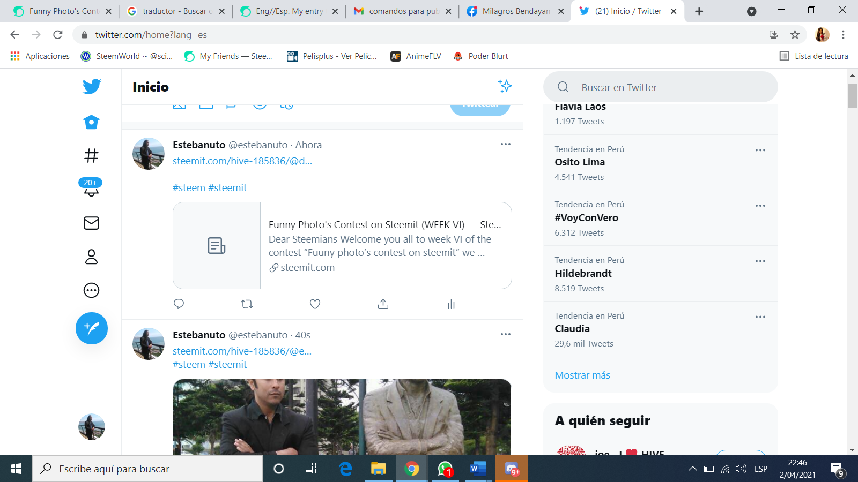Open the Twitter bird home logo
This screenshot has height=482, width=858.
[x=92, y=86]
